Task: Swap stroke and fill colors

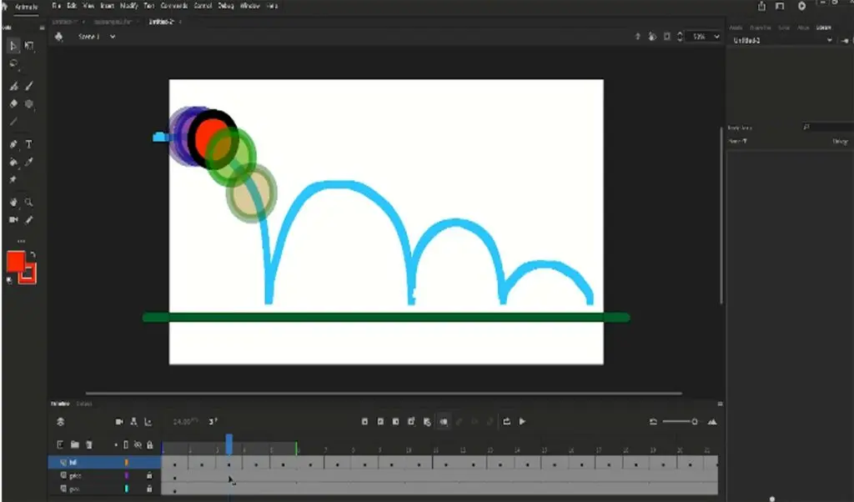Action: (33, 255)
